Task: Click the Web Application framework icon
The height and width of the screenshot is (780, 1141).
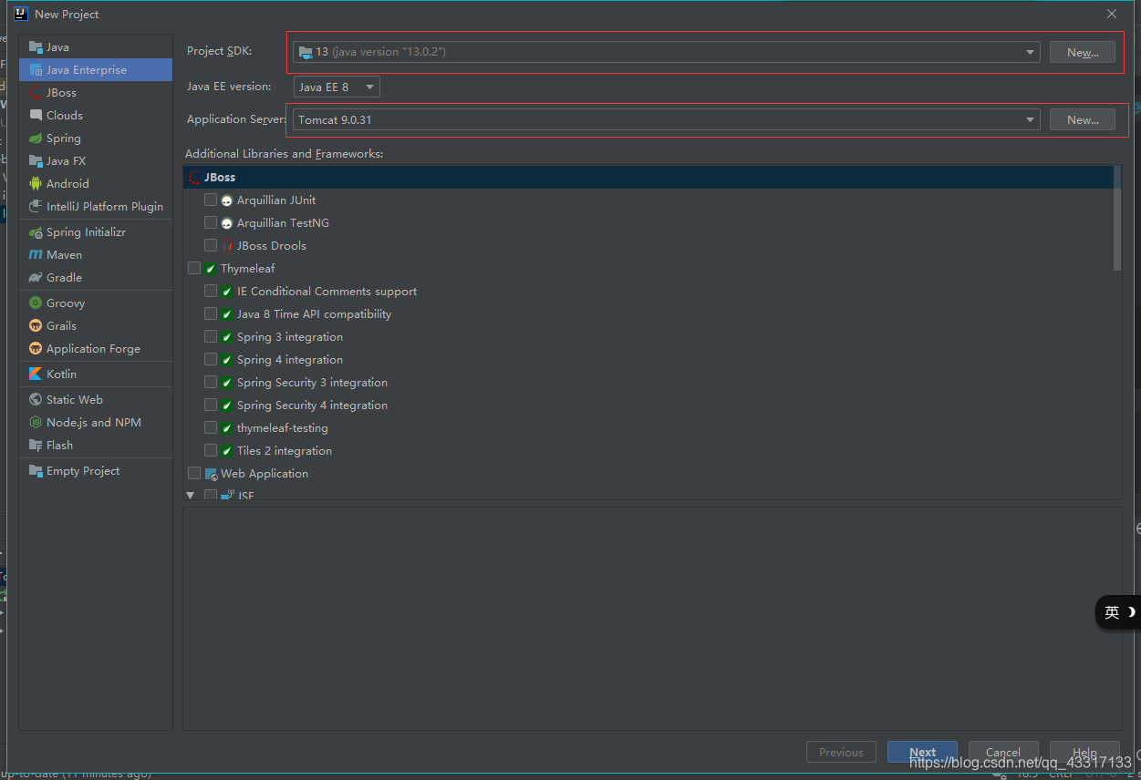Action: 211,474
